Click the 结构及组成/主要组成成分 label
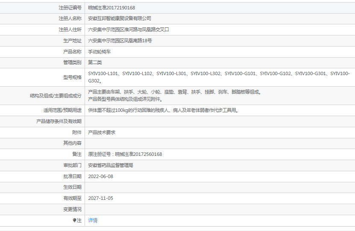Screen dimensions: 355x231 (x=56, y=96)
